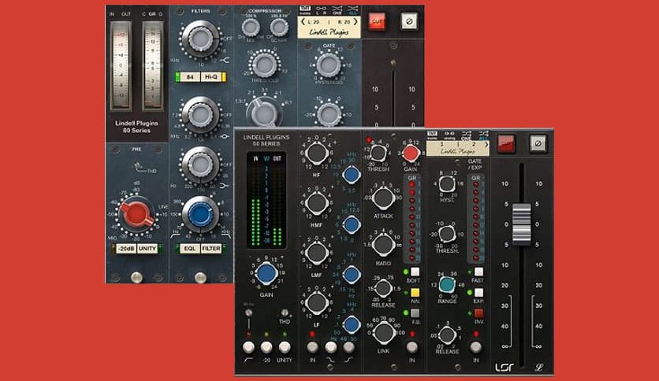
Task: Go to next channel chevron in 50 Series display
Action: [486, 144]
